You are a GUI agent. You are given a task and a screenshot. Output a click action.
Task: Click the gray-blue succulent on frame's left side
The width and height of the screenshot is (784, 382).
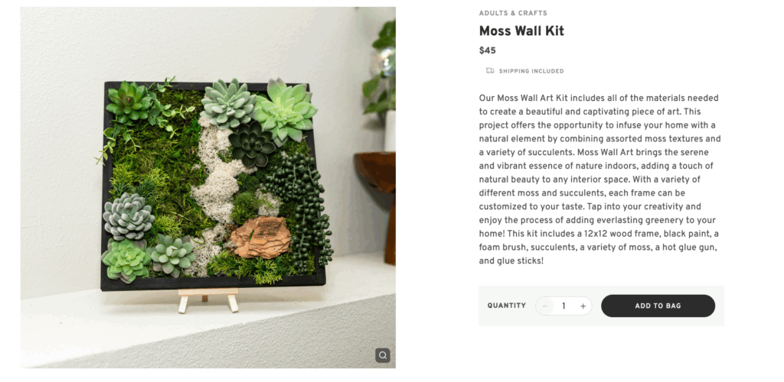128,216
